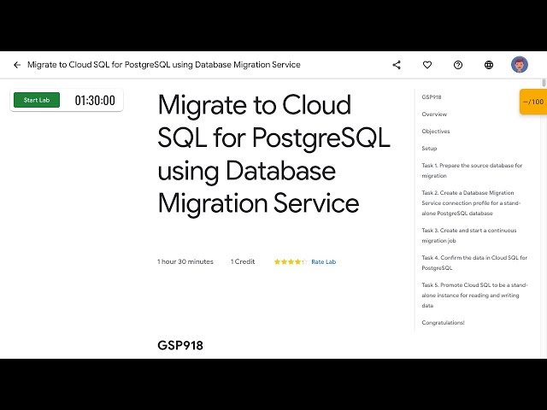547x410 pixels.
Task: Click the GSP918 heading
Action: point(180,345)
